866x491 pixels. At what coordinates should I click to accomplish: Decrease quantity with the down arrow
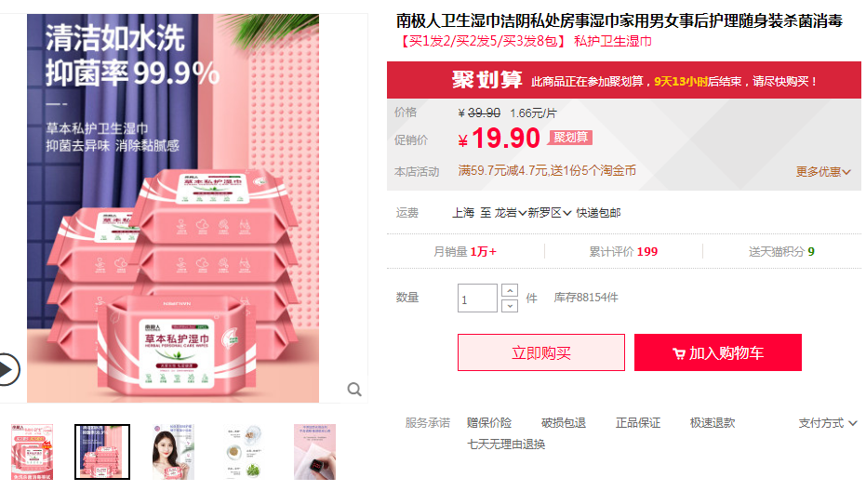(x=510, y=305)
